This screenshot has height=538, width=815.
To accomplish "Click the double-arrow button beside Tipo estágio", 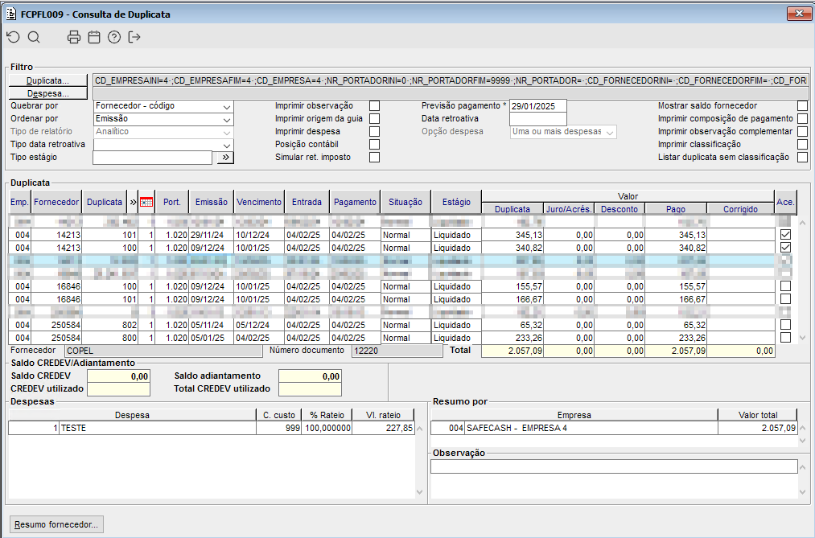I will click(224, 158).
